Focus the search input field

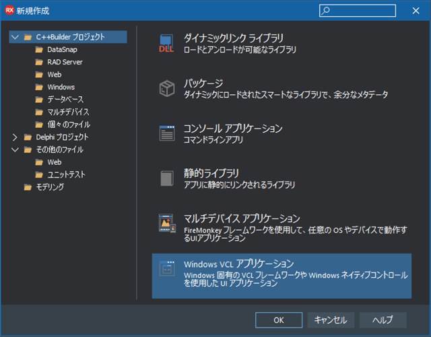[358, 11]
